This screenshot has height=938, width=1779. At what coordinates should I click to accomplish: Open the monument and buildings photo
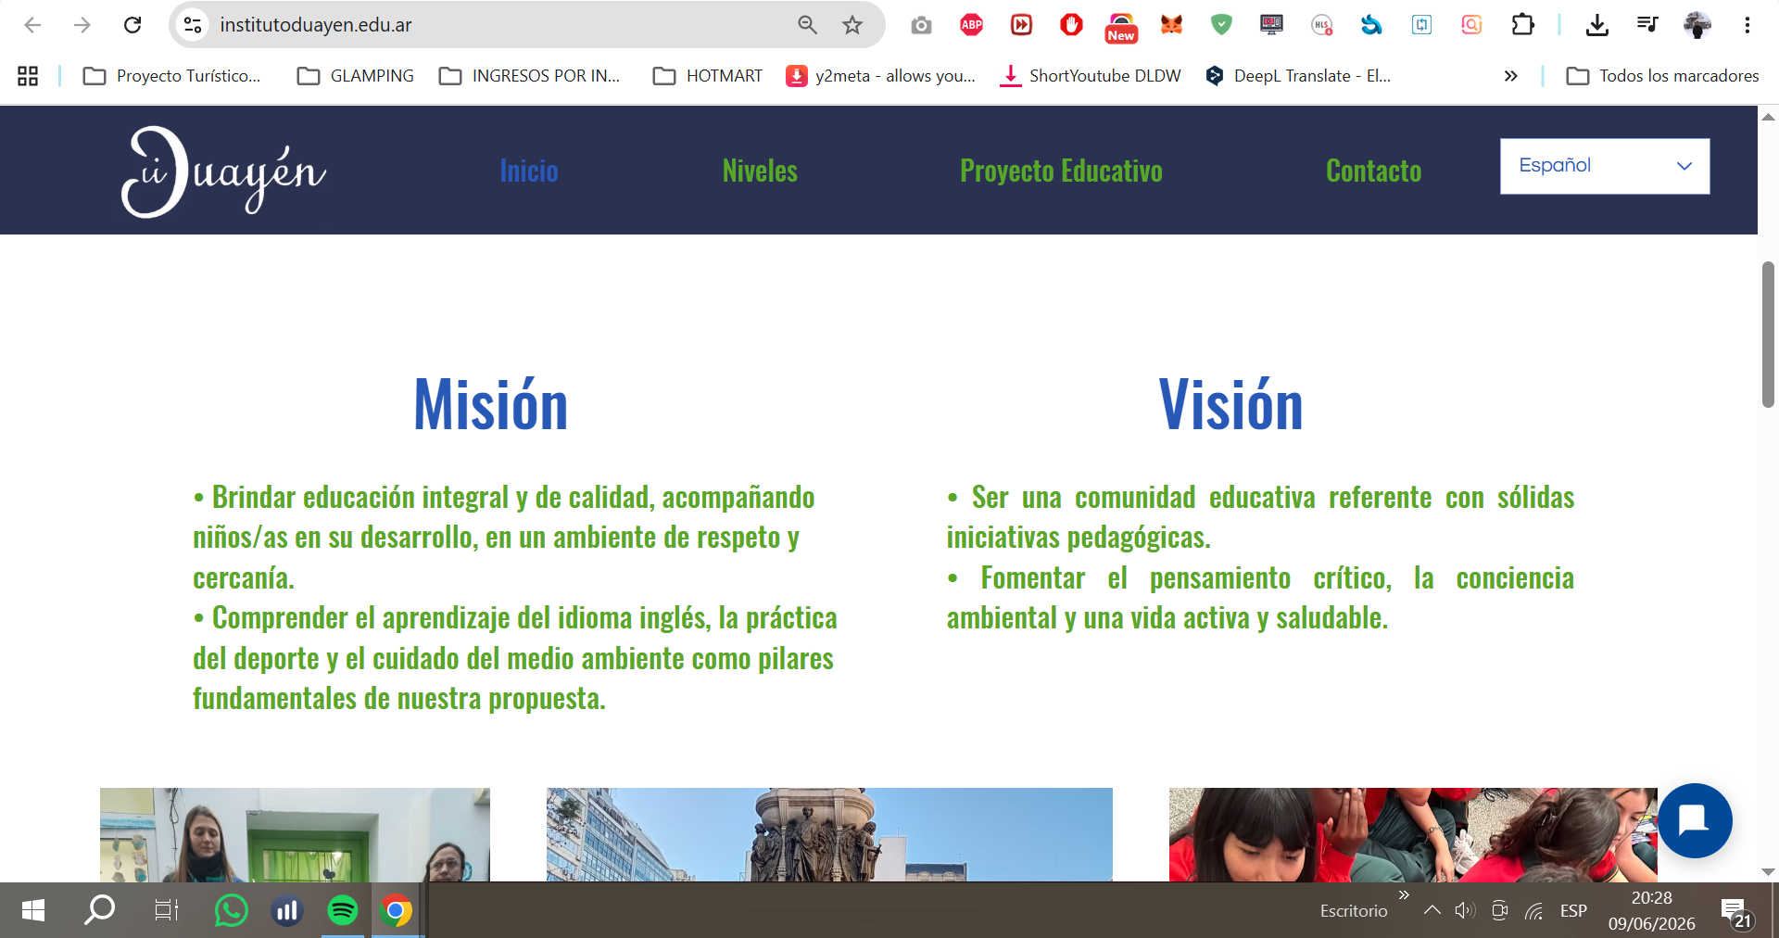click(829, 834)
